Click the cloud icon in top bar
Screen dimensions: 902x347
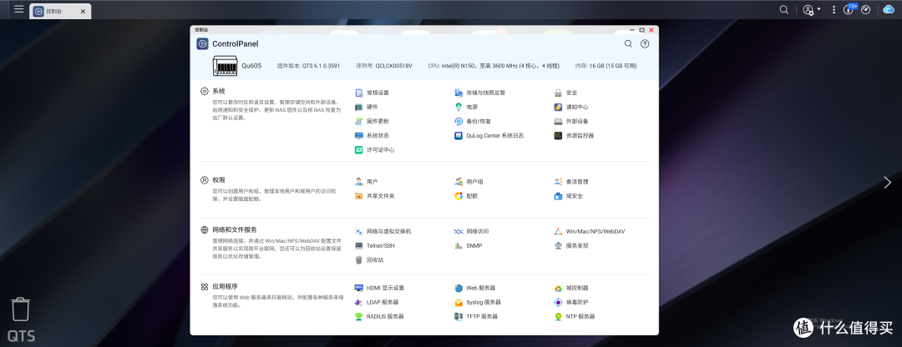coord(890,10)
